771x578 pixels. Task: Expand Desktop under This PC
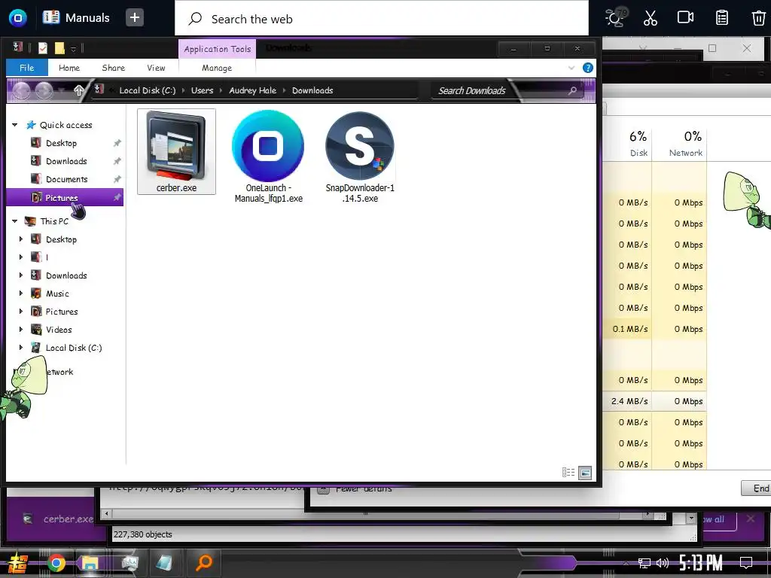click(20, 239)
